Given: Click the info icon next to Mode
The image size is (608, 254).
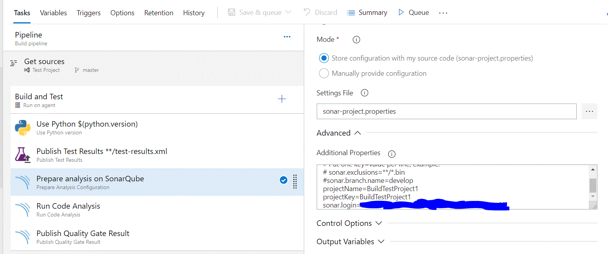Looking at the screenshot, I should [356, 39].
